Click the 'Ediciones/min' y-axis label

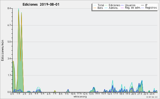[x=2, y=50]
